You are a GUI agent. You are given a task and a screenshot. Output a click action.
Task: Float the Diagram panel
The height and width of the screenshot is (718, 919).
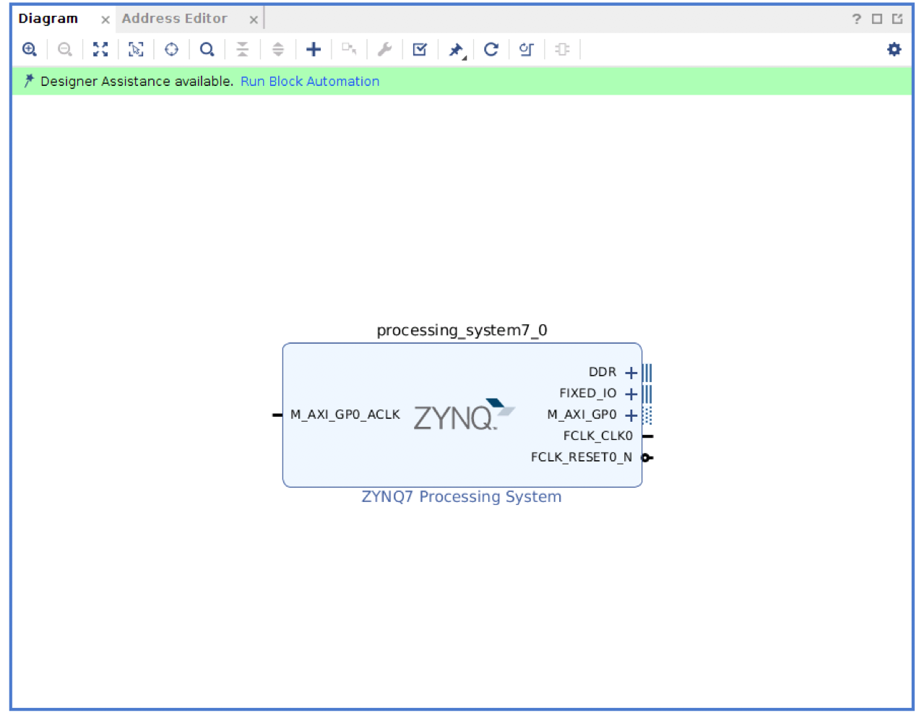tap(897, 19)
